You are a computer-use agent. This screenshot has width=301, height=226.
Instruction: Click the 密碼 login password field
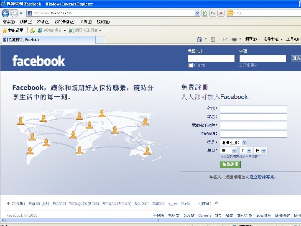coord(263,59)
